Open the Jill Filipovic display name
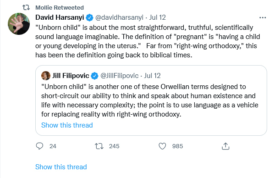Image resolution: width=274 pixels, height=178 pixels. [71, 76]
